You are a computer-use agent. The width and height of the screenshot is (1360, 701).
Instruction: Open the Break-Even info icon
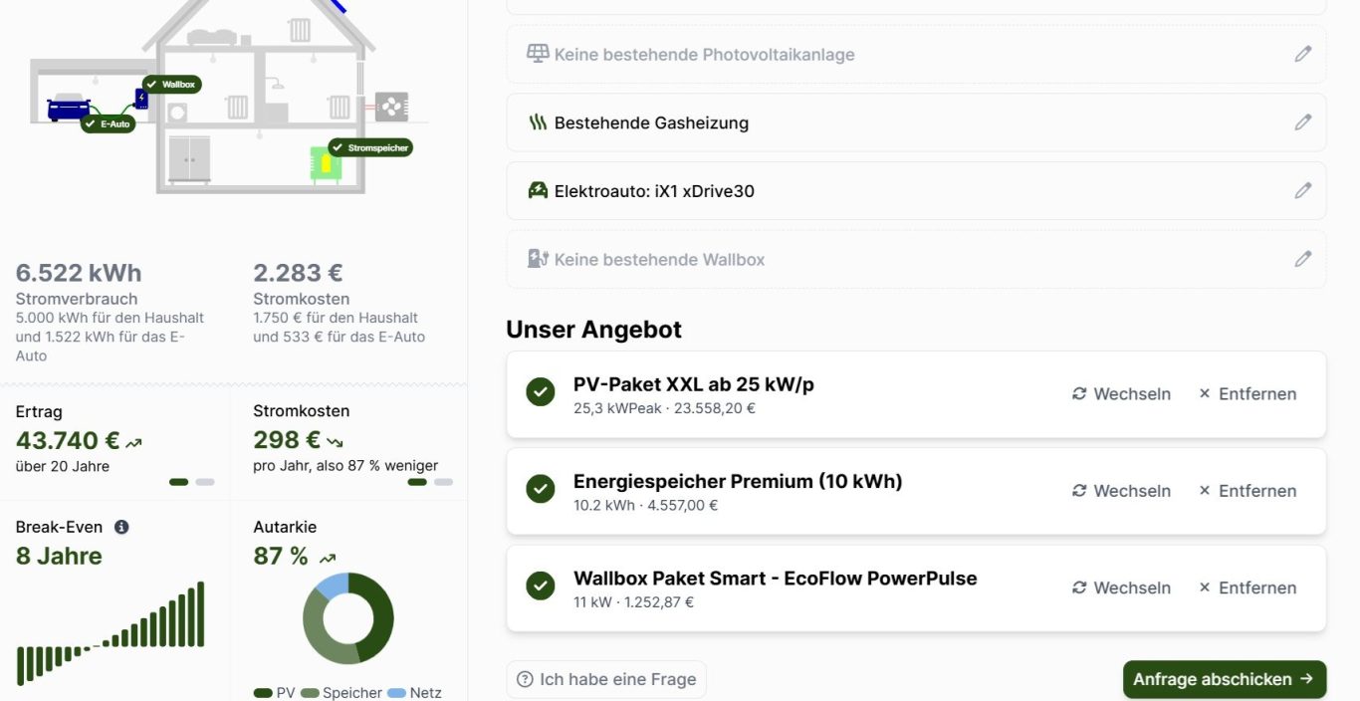coord(121,527)
